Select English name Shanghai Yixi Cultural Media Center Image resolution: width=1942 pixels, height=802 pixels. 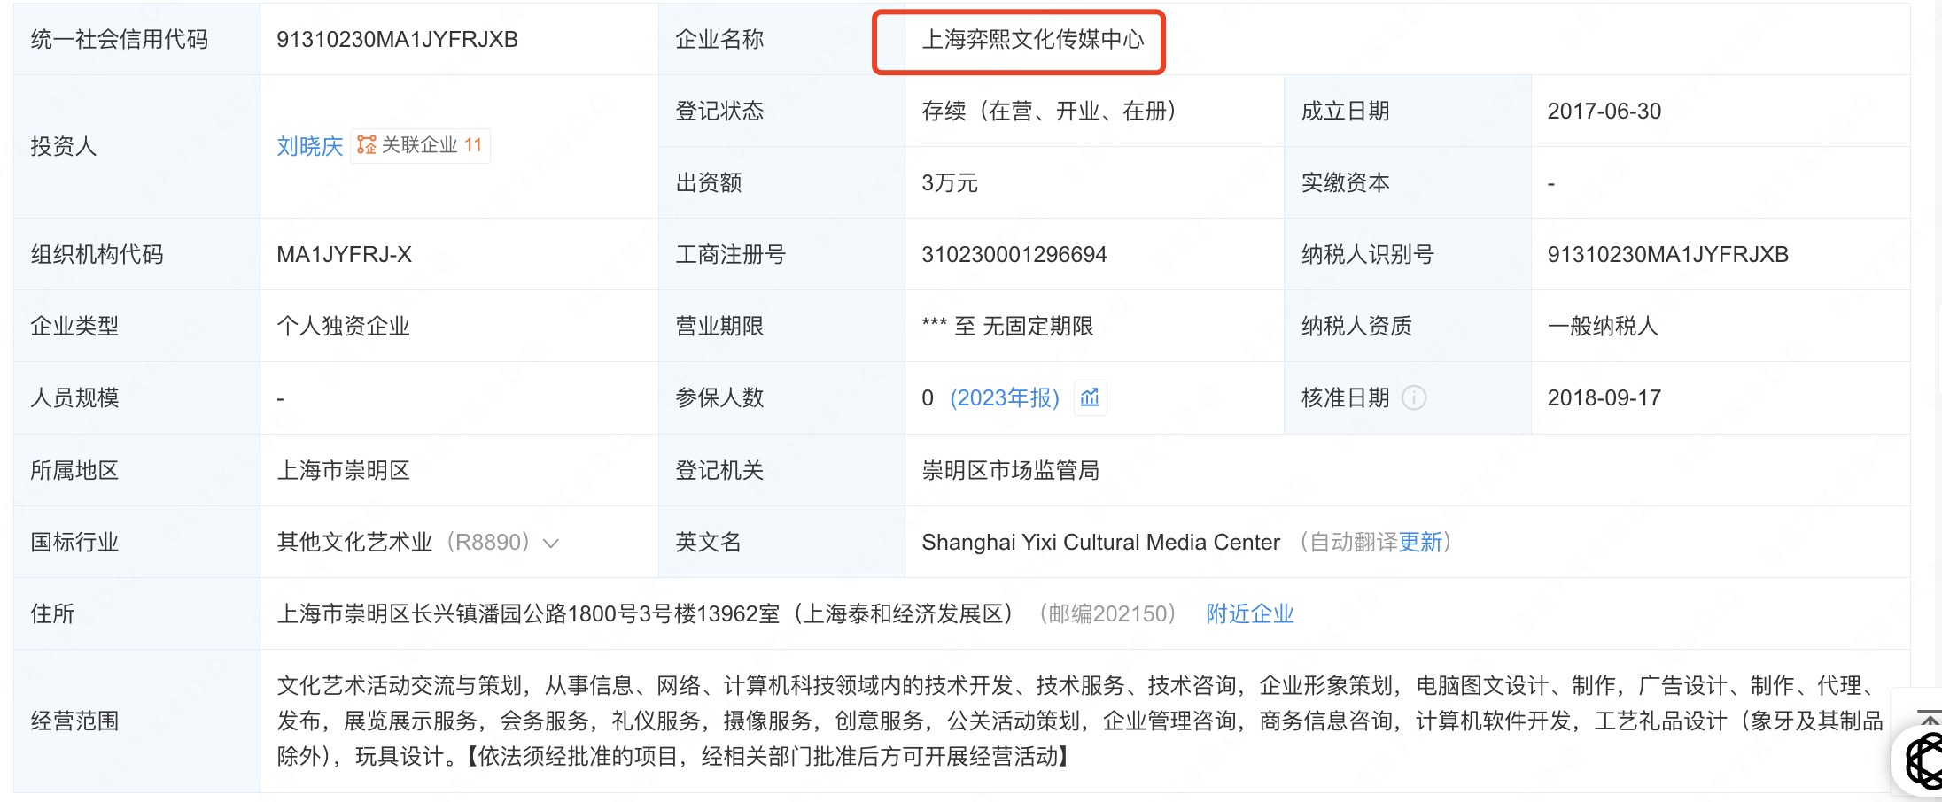[1100, 542]
